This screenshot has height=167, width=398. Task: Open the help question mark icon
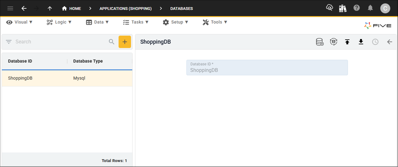[357, 8]
